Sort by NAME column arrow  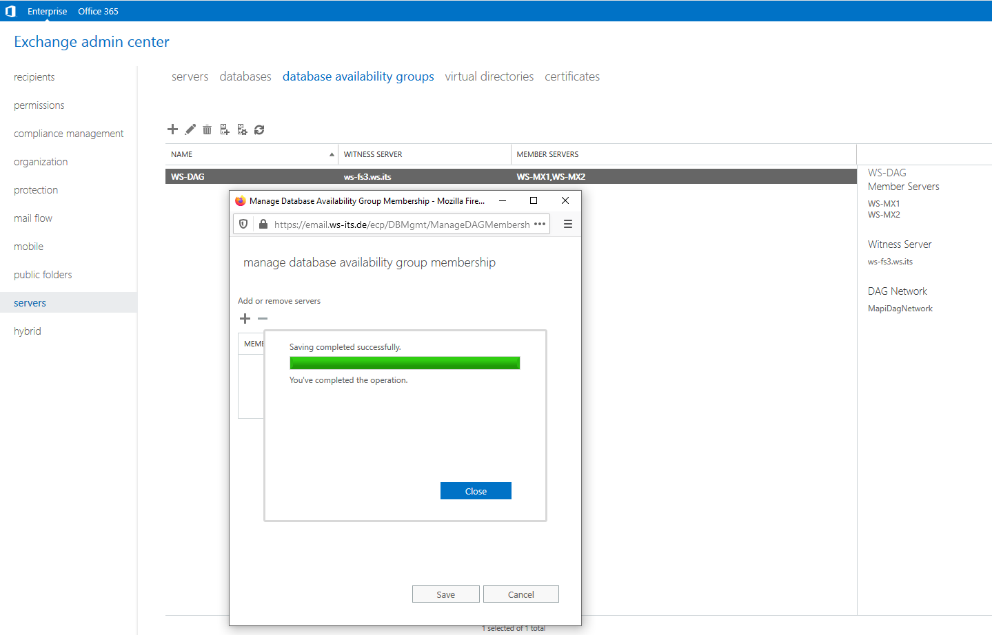point(332,154)
